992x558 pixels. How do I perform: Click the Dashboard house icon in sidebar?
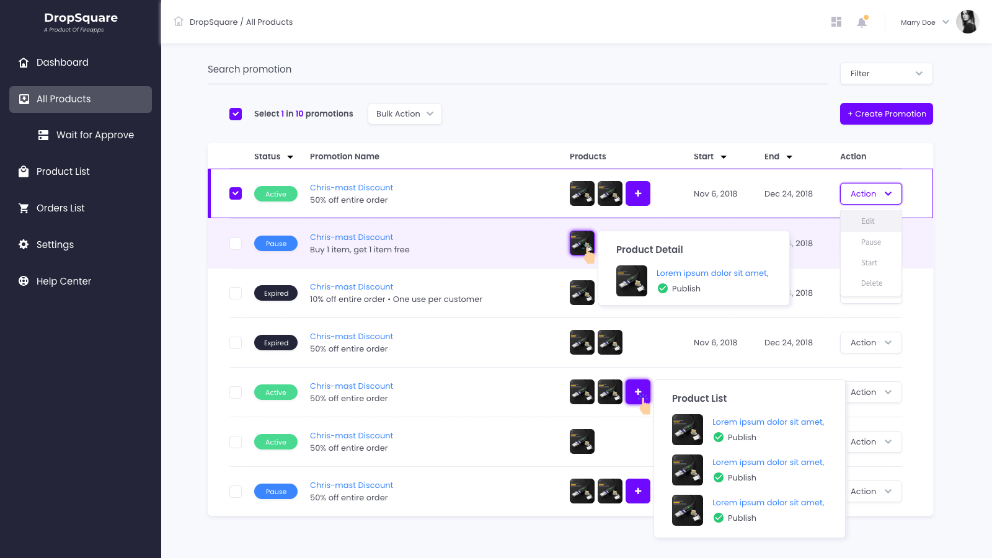[x=24, y=63]
